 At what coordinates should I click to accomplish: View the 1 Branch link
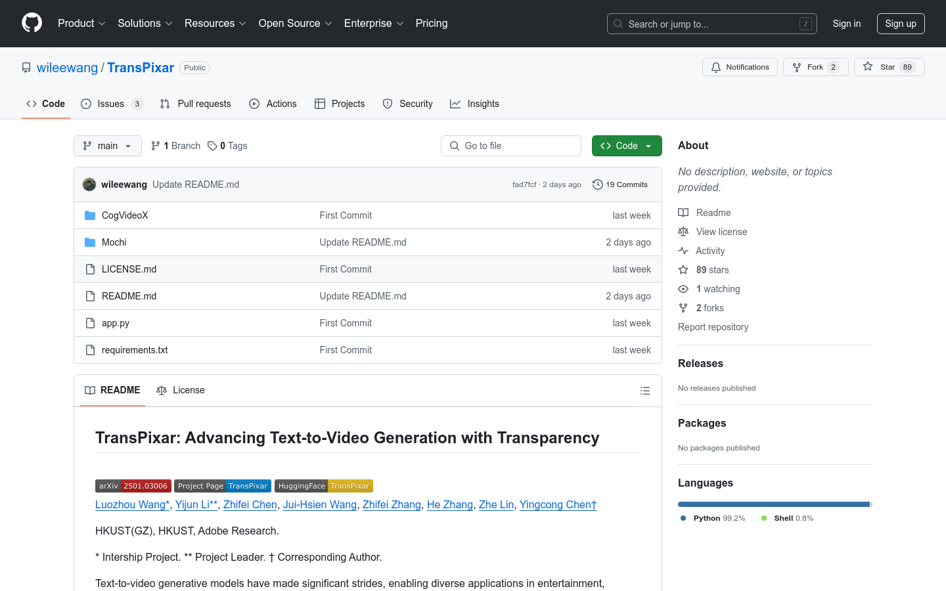click(x=176, y=146)
